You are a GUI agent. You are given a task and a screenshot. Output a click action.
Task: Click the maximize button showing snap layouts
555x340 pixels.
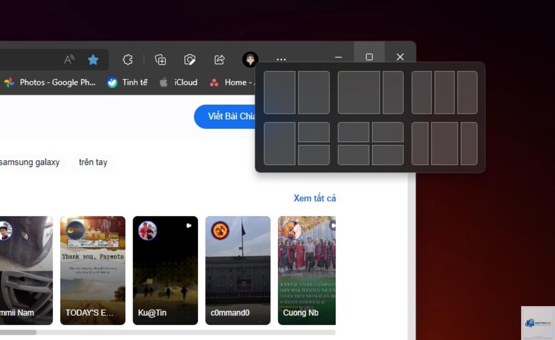pos(369,57)
